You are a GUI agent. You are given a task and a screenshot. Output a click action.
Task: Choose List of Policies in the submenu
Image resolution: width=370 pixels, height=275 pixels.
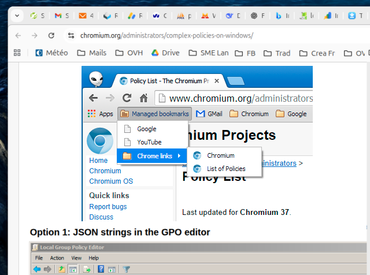point(226,169)
